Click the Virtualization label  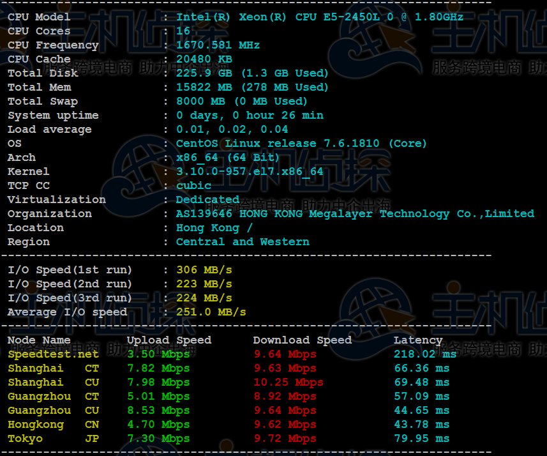(x=57, y=199)
